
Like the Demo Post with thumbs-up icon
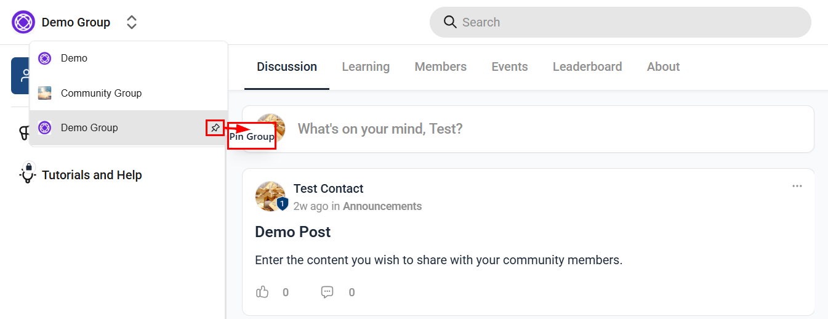pos(263,292)
